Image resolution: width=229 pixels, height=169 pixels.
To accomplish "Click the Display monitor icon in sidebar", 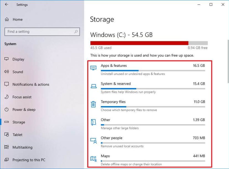I will [6, 59].
